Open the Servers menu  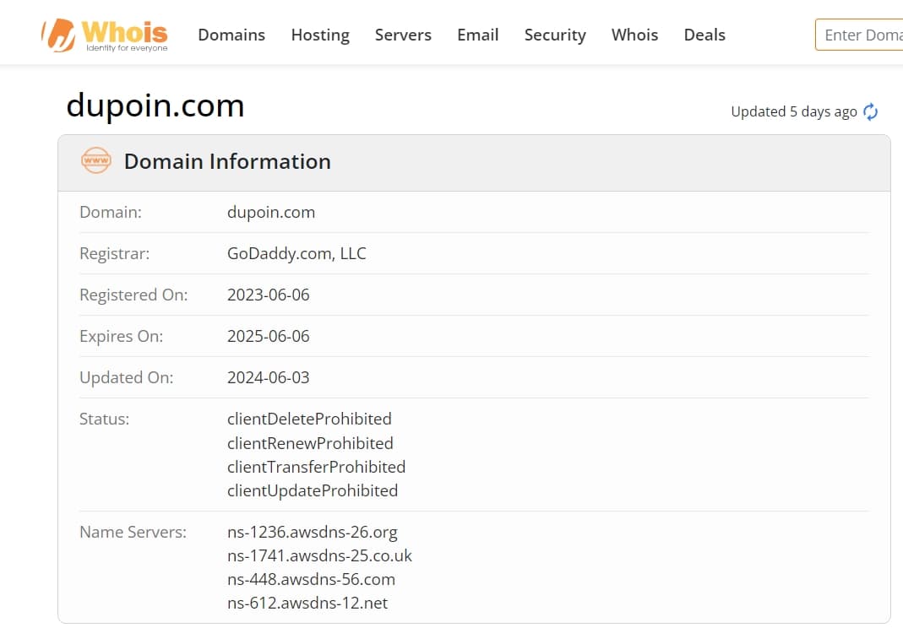[x=403, y=35]
